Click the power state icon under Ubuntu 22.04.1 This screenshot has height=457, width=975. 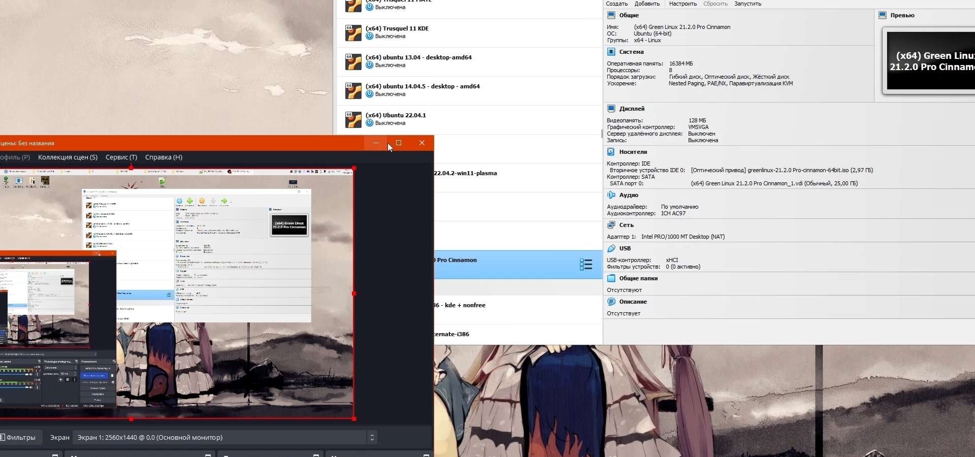pyautogui.click(x=370, y=123)
